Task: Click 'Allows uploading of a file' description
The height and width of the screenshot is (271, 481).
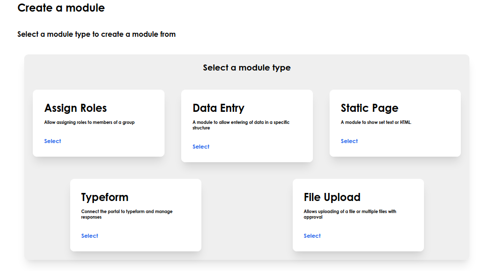Action: 350,214
